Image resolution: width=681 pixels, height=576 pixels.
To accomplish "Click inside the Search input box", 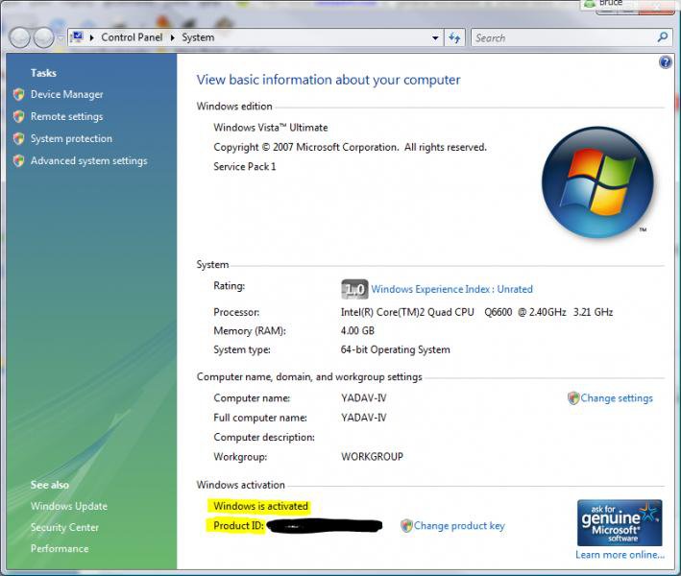I will [x=565, y=38].
